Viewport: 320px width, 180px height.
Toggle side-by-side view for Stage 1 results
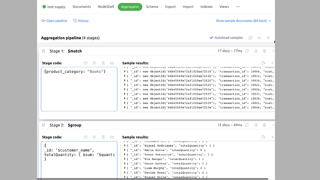coord(256,51)
